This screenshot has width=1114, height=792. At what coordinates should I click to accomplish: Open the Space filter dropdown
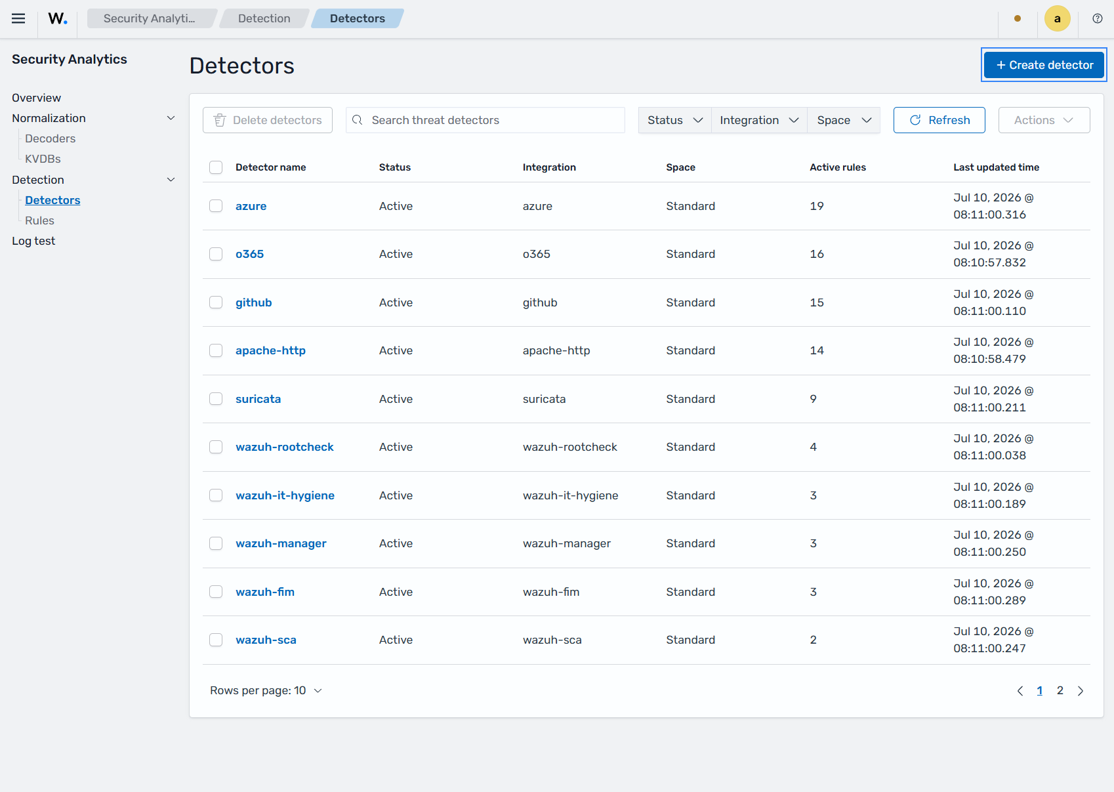pos(844,120)
